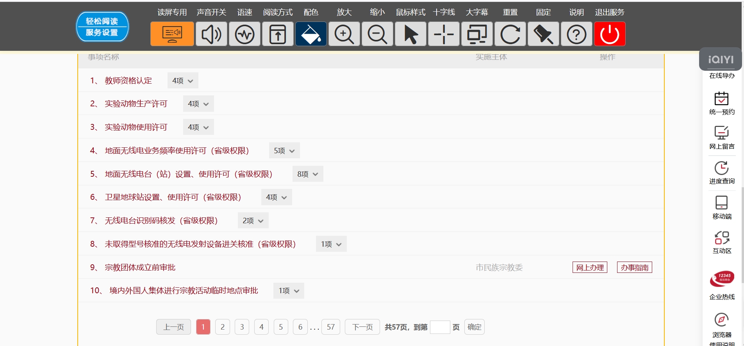Open the 在线导办 online guidance link

click(x=722, y=75)
